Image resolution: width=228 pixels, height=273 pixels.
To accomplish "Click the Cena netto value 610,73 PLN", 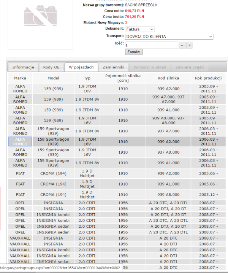I will [135, 11].
